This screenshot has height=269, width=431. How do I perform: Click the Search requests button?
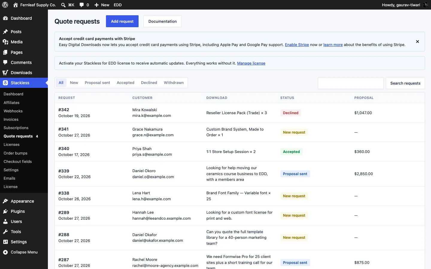click(x=405, y=83)
